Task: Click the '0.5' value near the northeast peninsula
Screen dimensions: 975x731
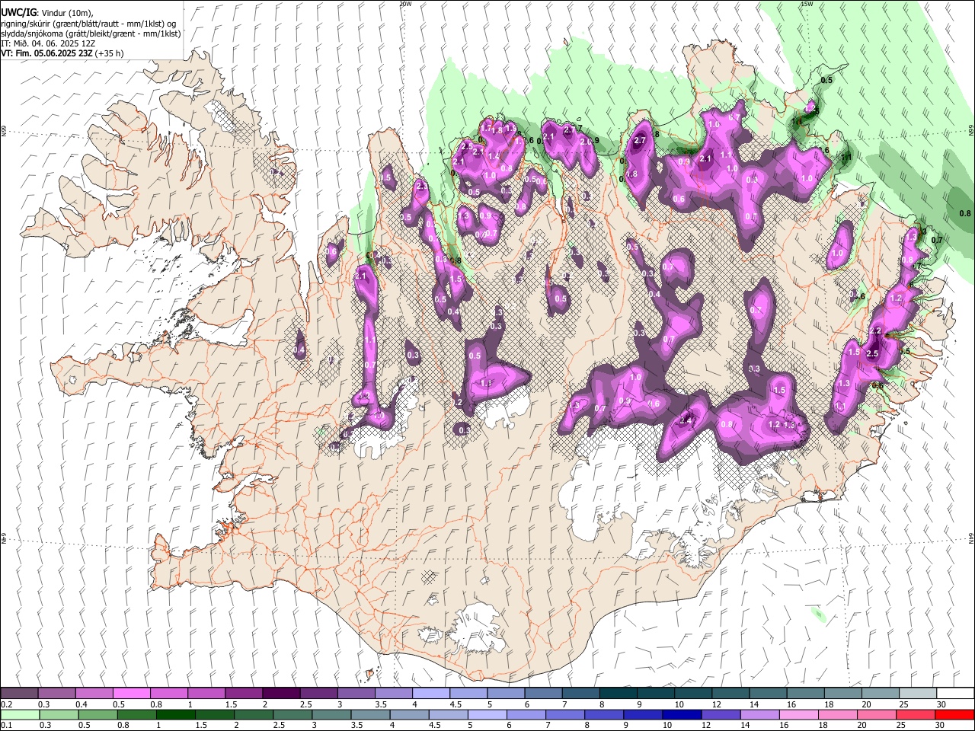Action: point(827,80)
